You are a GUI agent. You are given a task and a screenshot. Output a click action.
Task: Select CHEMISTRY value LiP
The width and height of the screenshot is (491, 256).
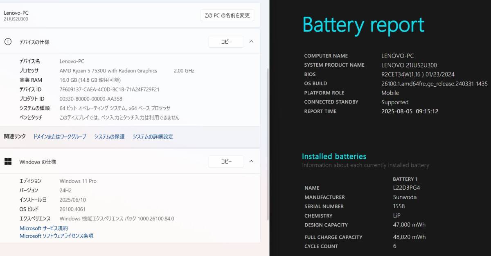[x=396, y=216]
